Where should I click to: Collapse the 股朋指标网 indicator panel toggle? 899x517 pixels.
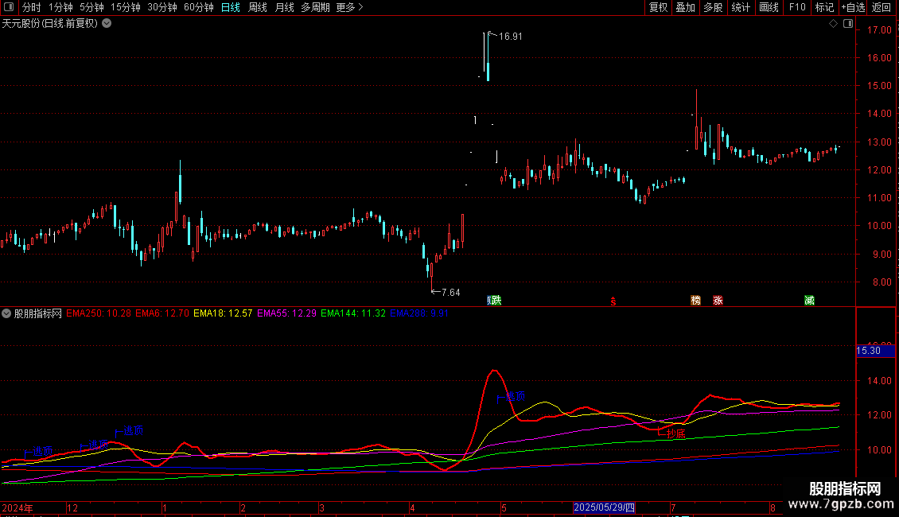(6, 313)
